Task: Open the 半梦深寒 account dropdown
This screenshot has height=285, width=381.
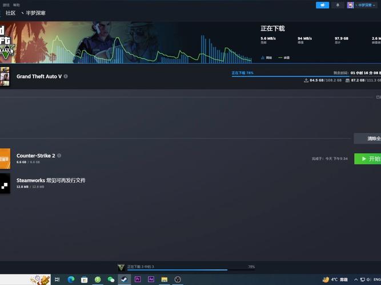Action: [365, 5]
